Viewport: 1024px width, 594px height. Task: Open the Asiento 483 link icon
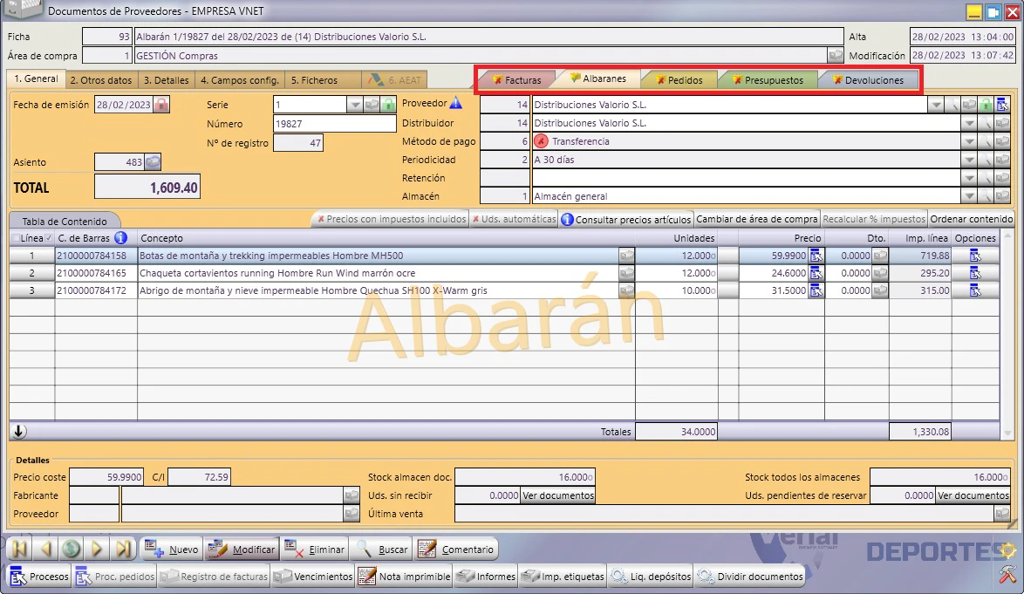pyautogui.click(x=153, y=162)
